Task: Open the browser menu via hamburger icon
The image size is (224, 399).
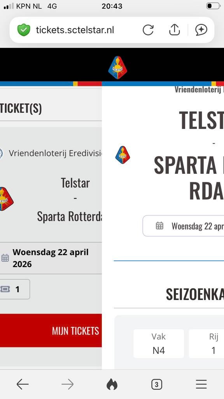Action: (x=201, y=384)
